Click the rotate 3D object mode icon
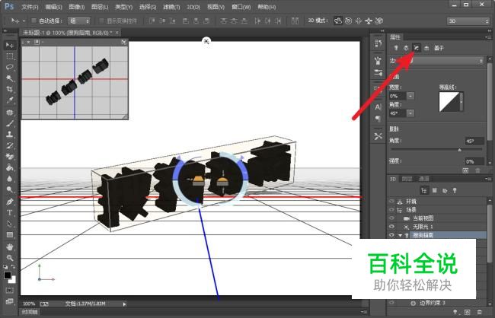 [338, 21]
